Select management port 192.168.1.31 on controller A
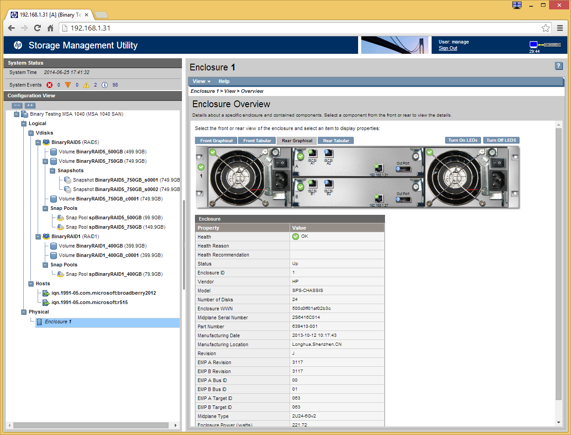The height and width of the screenshot is (435, 571). pos(379,169)
